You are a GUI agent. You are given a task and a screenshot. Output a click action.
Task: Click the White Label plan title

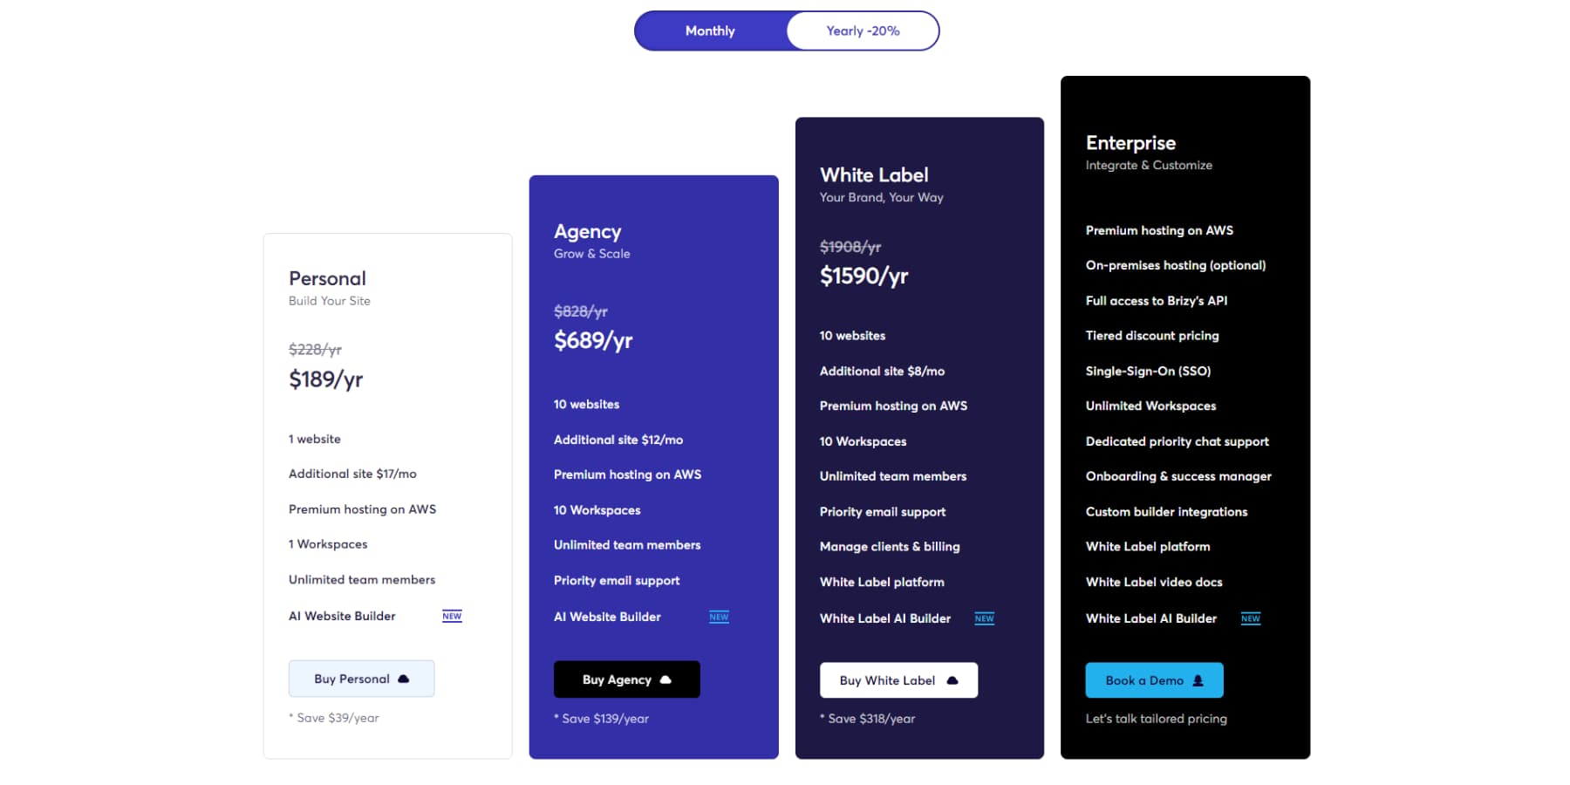point(874,174)
